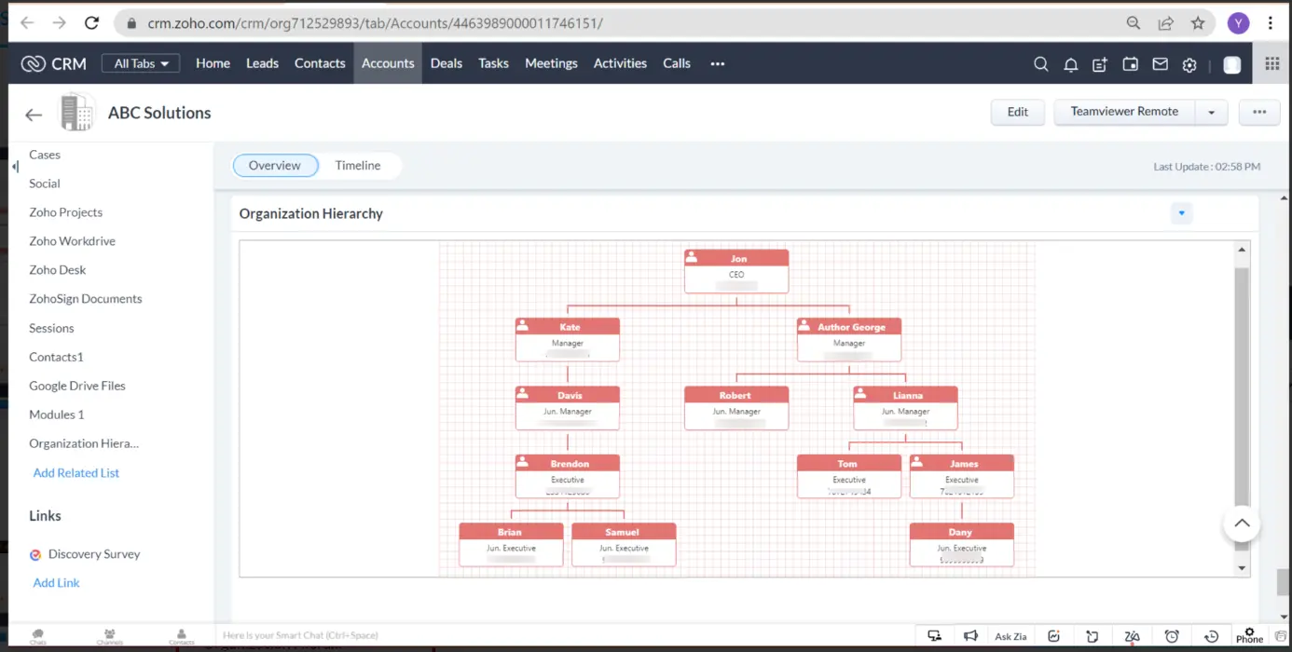Open the Teamviewer Remote dropdown arrow
The width and height of the screenshot is (1292, 652).
click(x=1211, y=111)
